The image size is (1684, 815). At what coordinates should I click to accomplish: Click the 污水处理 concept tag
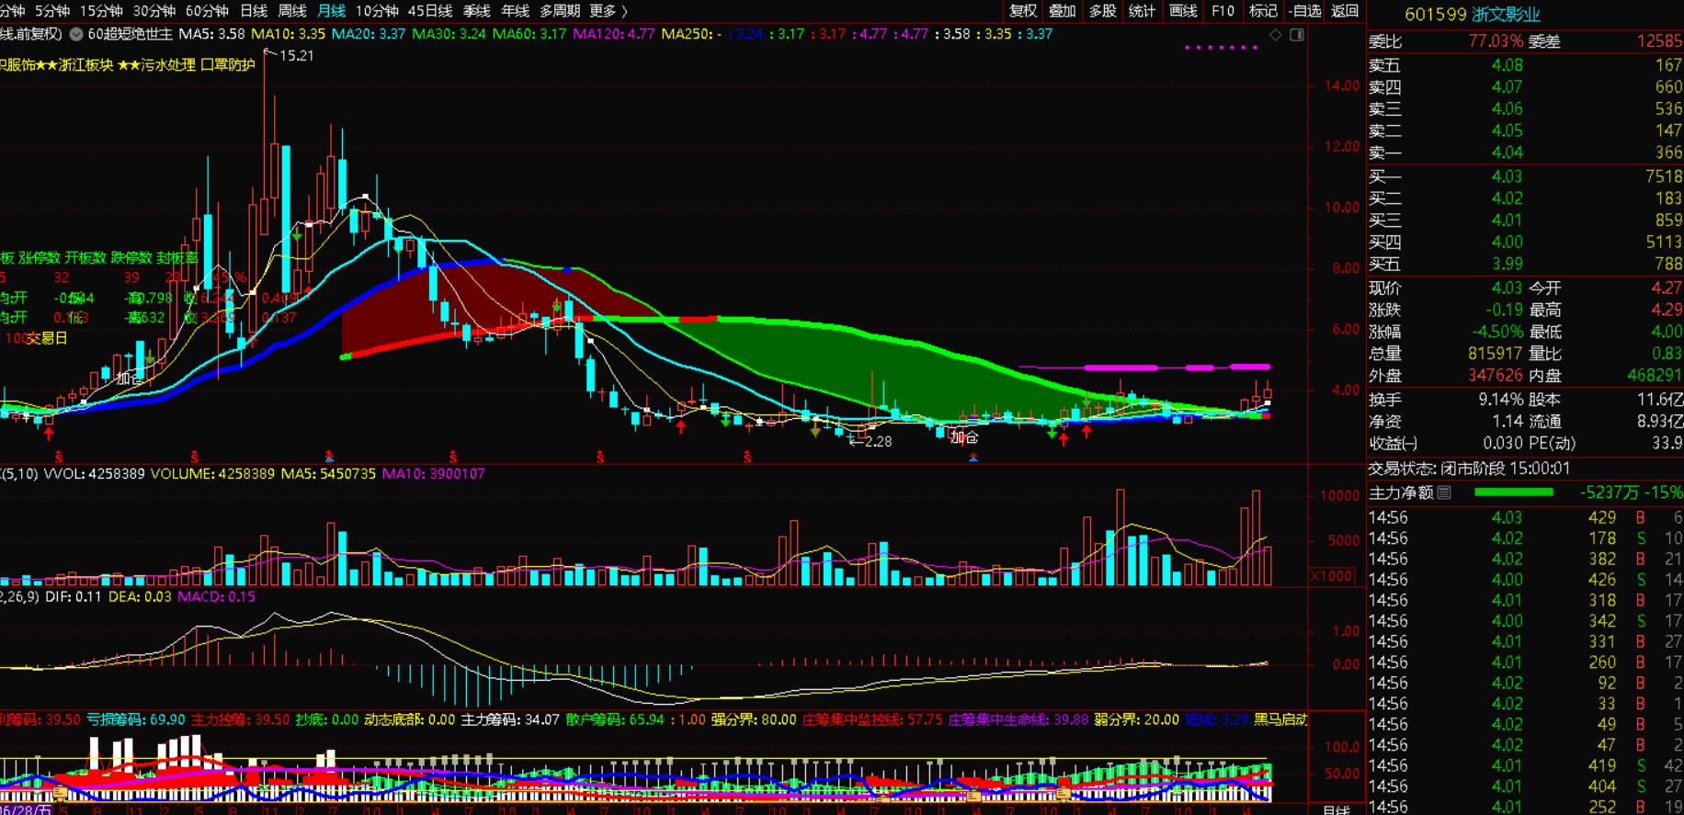[x=168, y=65]
